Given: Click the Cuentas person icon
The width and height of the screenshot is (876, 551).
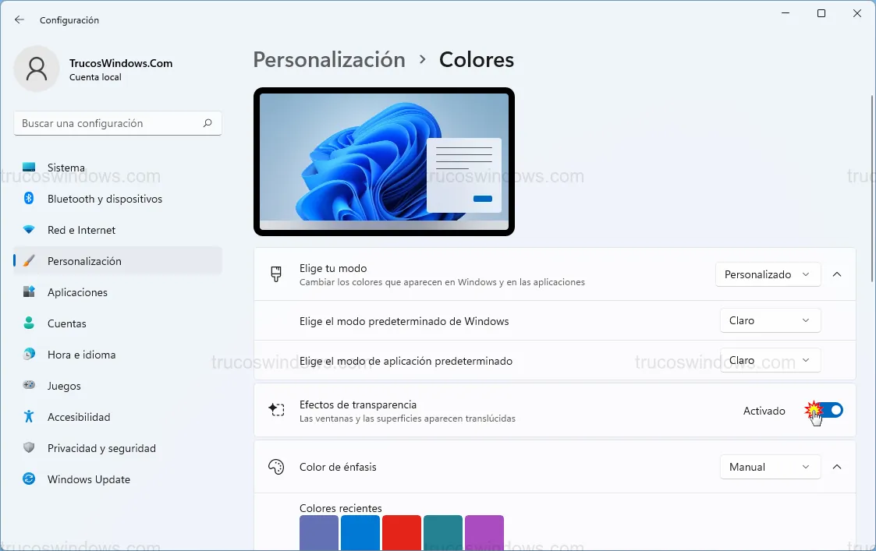Looking at the screenshot, I should pyautogui.click(x=29, y=323).
